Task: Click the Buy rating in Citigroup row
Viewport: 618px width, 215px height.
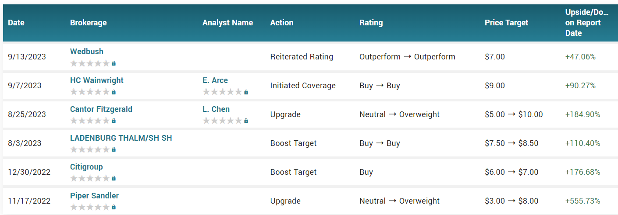Action: 366,172
